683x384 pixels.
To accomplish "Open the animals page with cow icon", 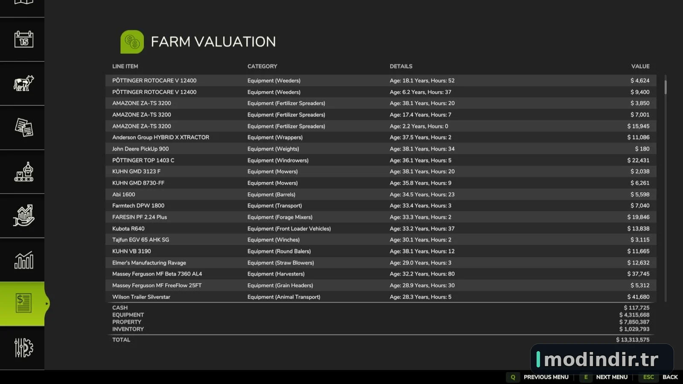I will point(23,83).
